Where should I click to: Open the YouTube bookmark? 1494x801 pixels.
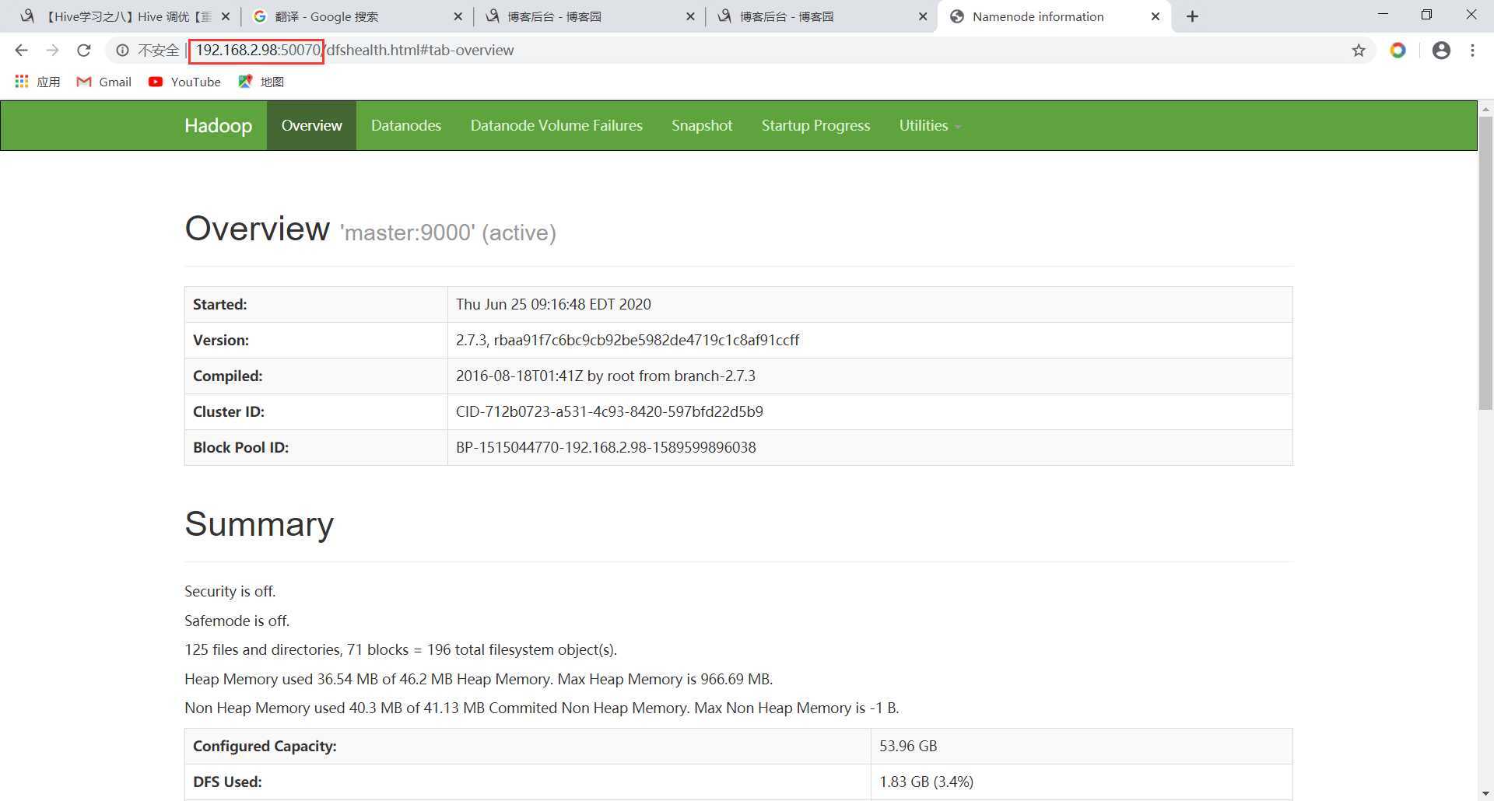click(x=184, y=82)
